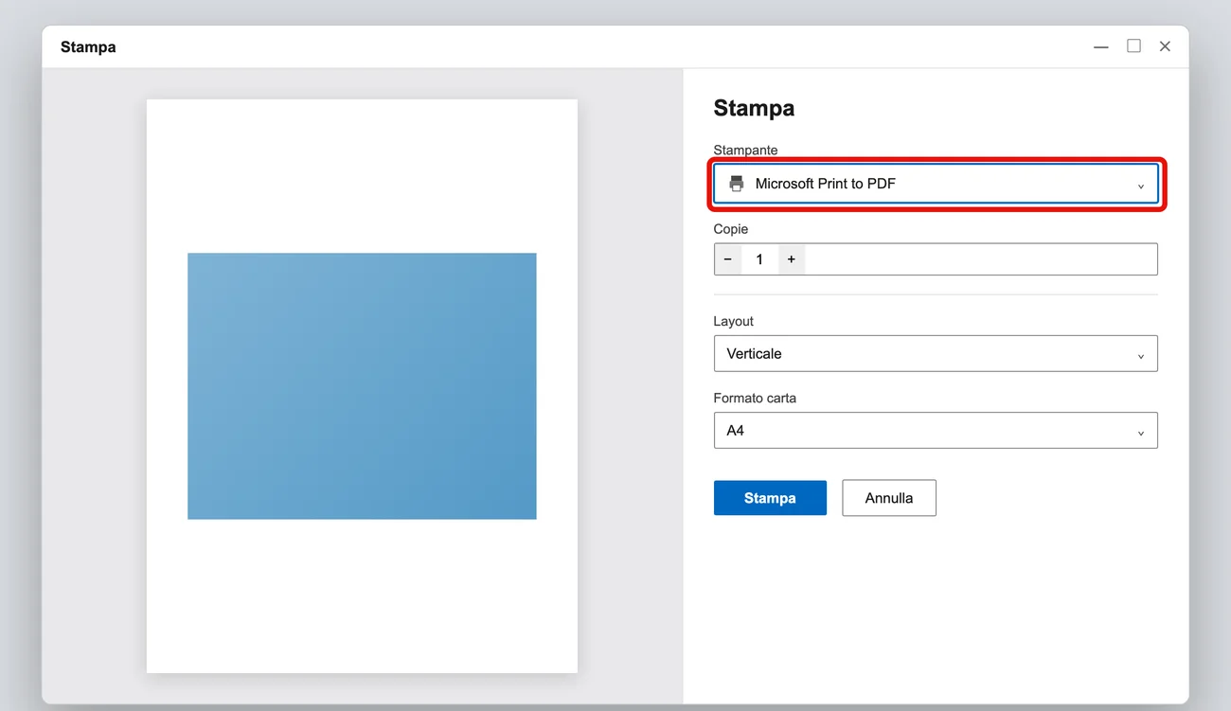Minimize the Stampa window
This screenshot has width=1231, height=711.
click(x=1101, y=46)
